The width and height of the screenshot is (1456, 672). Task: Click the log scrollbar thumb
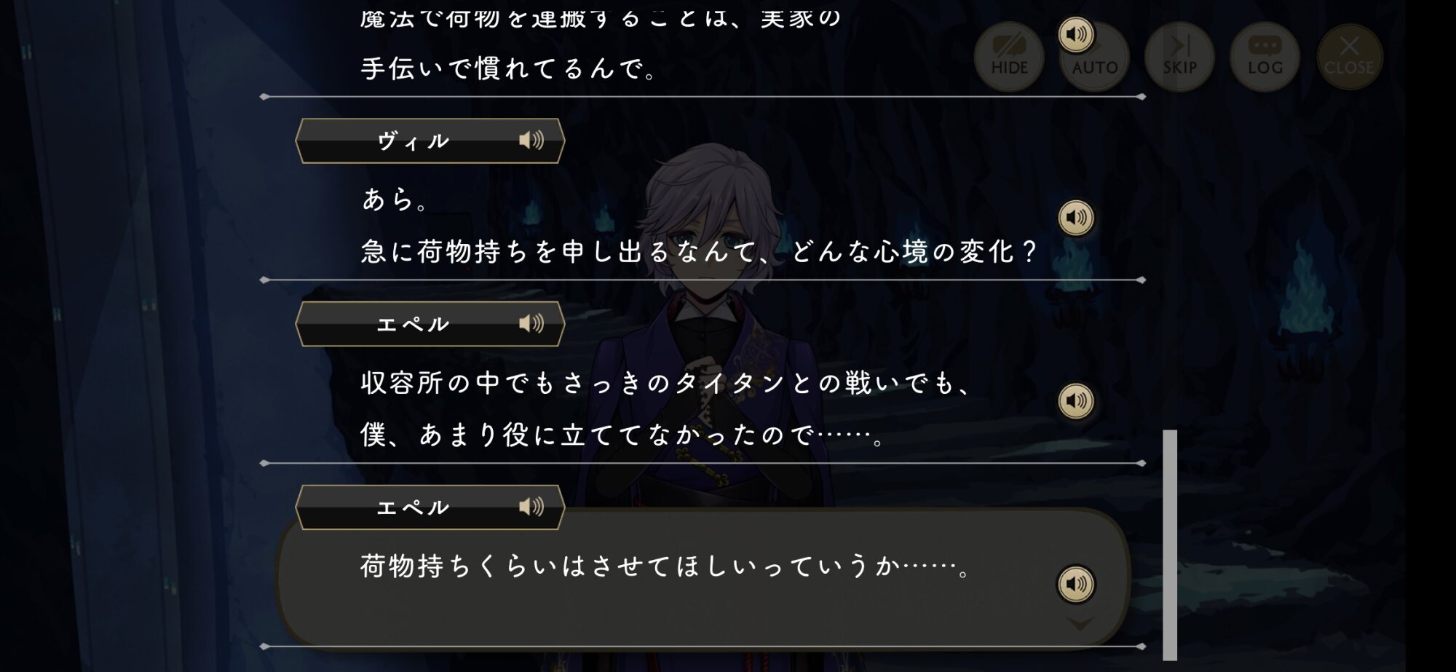tap(1170, 545)
